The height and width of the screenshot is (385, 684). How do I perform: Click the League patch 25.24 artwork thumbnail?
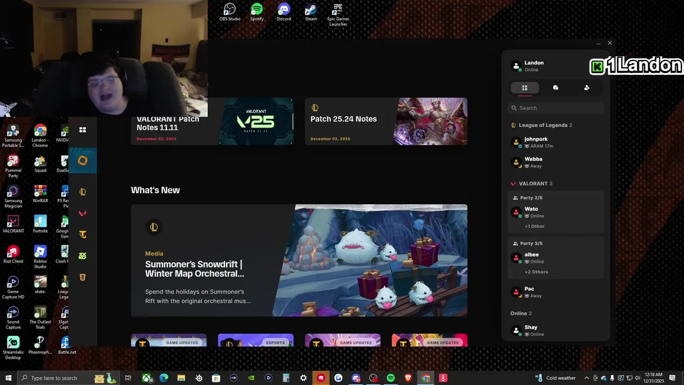(430, 121)
